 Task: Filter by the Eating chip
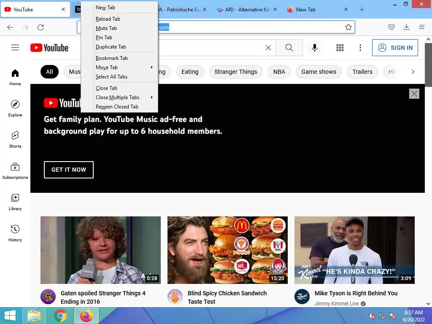[190, 72]
